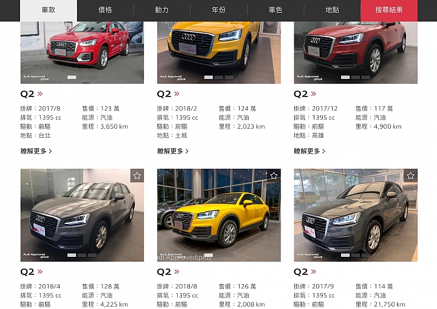Click 瞭解更多 for the Taipei red Q2
The height and width of the screenshot is (309, 437).
[x=36, y=151]
